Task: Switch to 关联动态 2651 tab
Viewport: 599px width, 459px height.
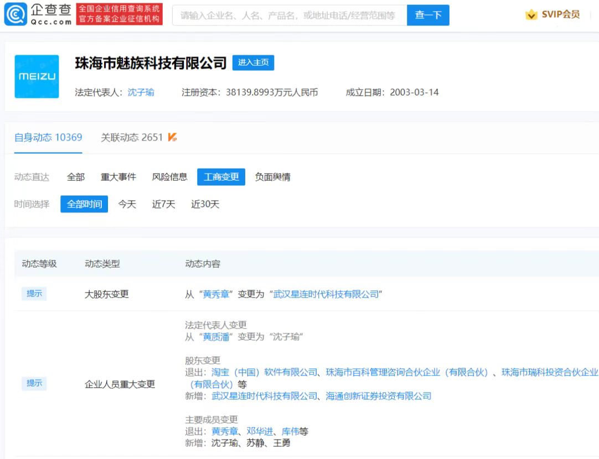Action: click(132, 137)
